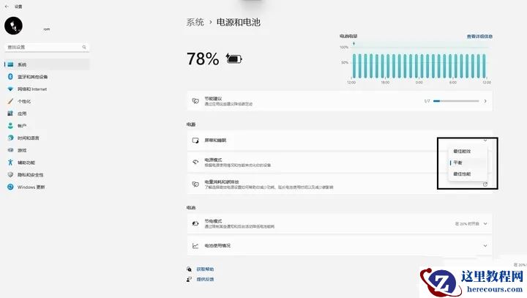Open 节能建议 via right chevron arrow
This screenshot has height=298, width=527.
coord(485,101)
